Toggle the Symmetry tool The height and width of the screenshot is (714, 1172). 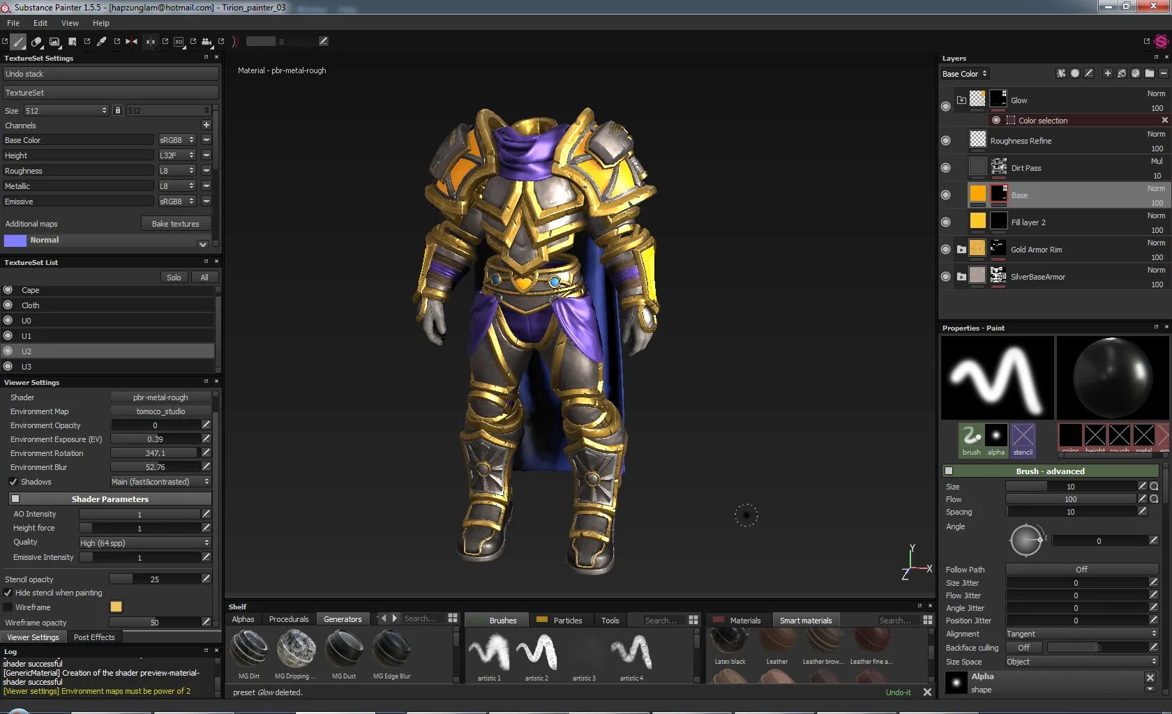point(131,42)
